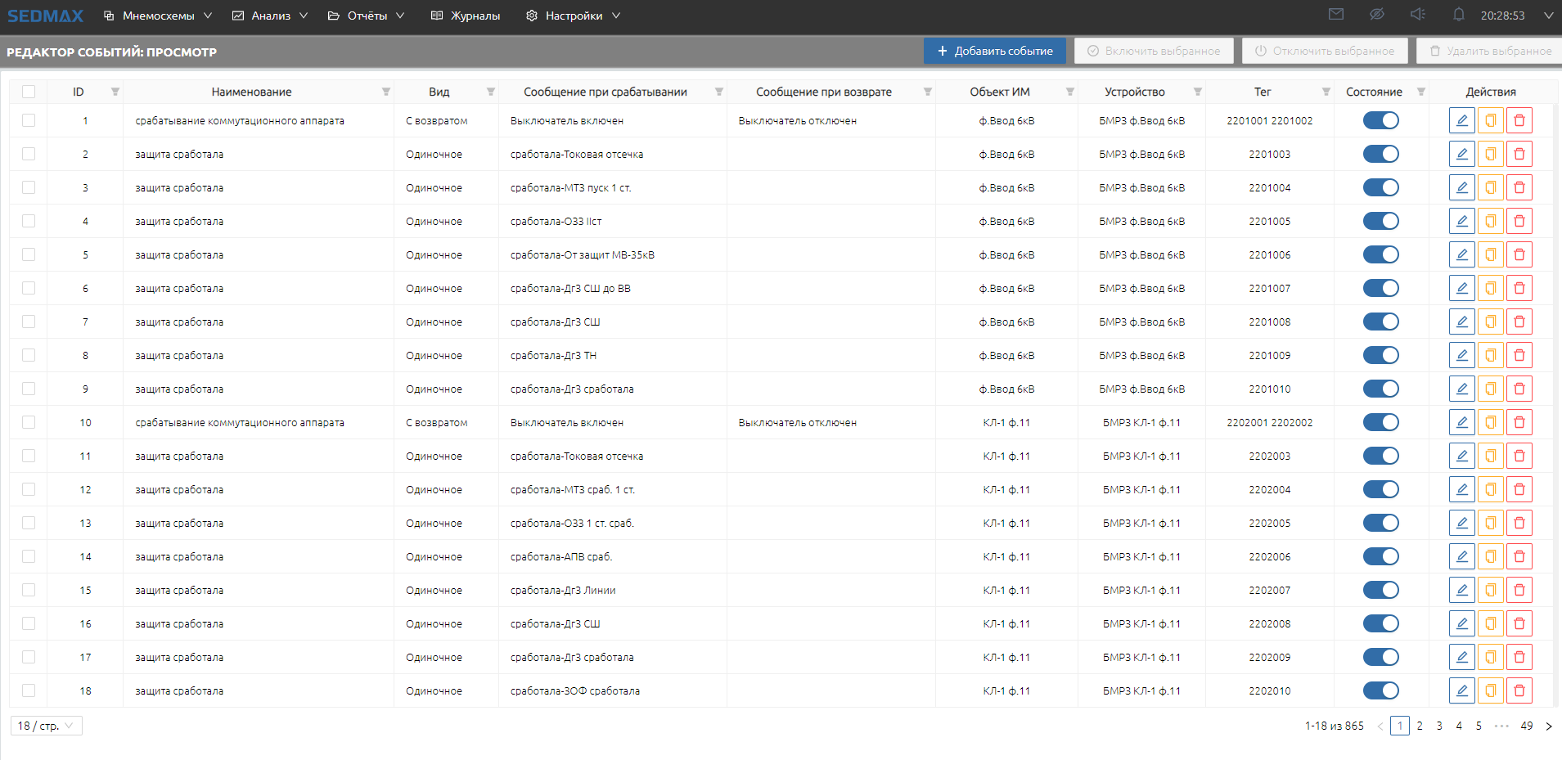Click the edit pencil icon for event ID 1

point(1461,121)
